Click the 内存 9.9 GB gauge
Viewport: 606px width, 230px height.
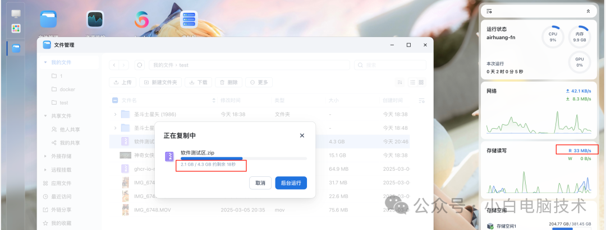tap(579, 37)
